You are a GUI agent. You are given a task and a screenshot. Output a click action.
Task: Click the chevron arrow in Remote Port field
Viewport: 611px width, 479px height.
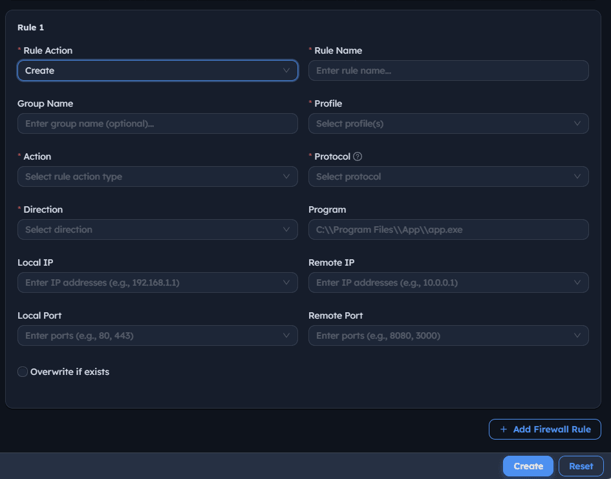point(577,335)
